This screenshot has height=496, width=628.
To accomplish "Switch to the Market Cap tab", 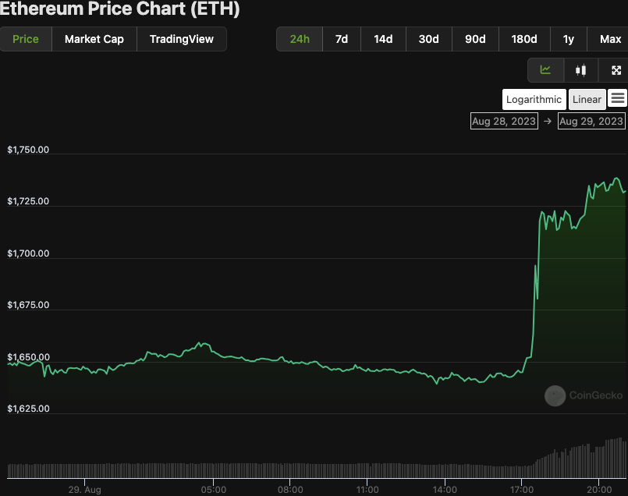I will click(x=94, y=39).
